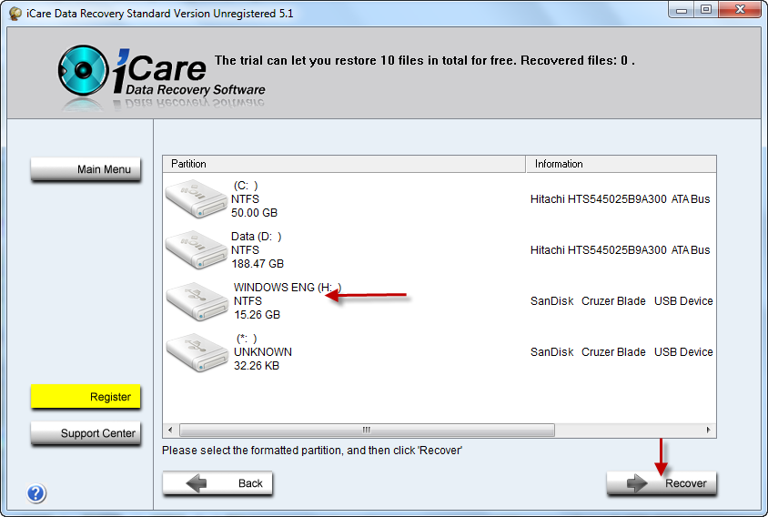Click the yellow Register button
The image size is (768, 517).
pyautogui.click(x=86, y=397)
